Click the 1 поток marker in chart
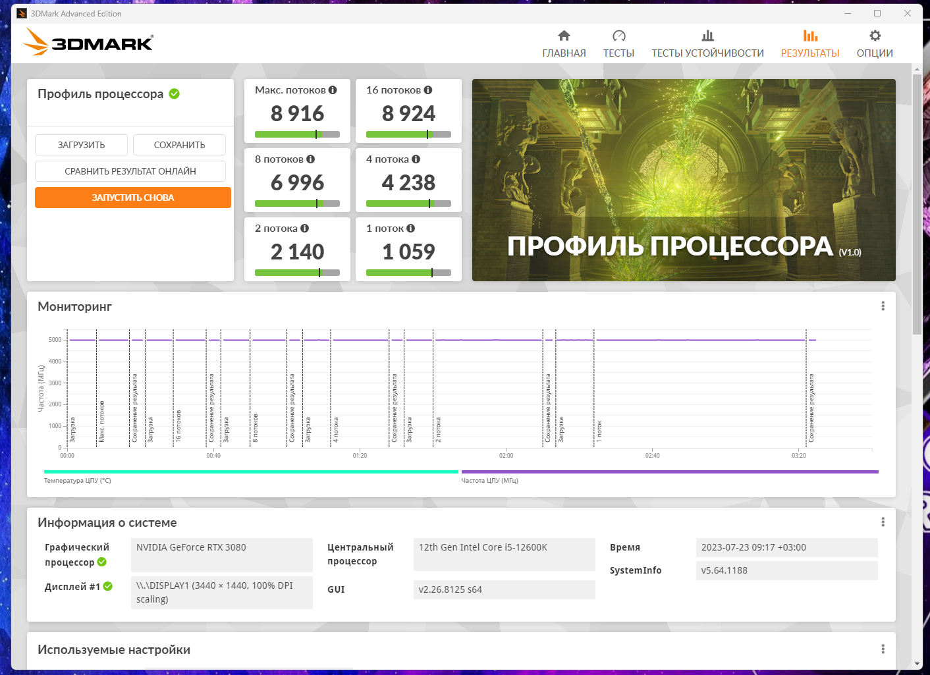 [599, 431]
